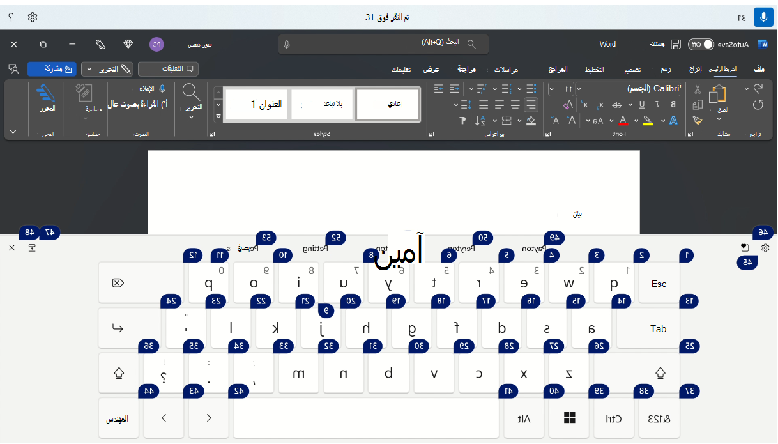Click the Grow Font icon
The height and width of the screenshot is (444, 778).
click(572, 119)
